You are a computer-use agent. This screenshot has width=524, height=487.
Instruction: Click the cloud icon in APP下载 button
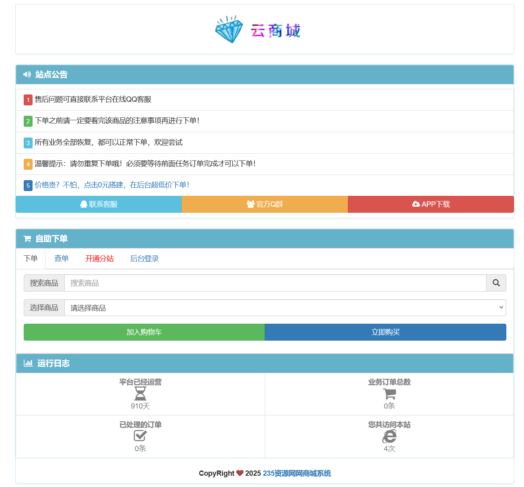coord(416,204)
